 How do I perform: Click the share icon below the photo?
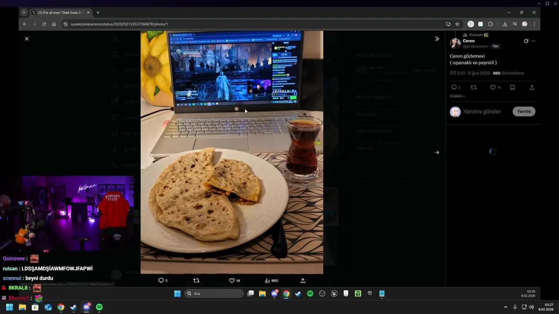(303, 280)
